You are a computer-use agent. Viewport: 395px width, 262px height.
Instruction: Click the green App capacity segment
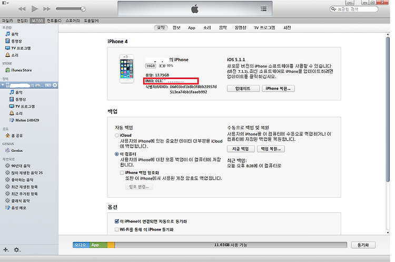coord(98,245)
